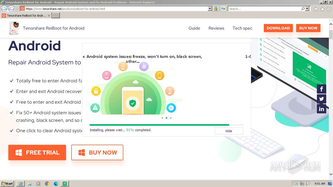The height and width of the screenshot is (187, 333).
Task: Click the FREE TRIAL button
Action: 37,152
